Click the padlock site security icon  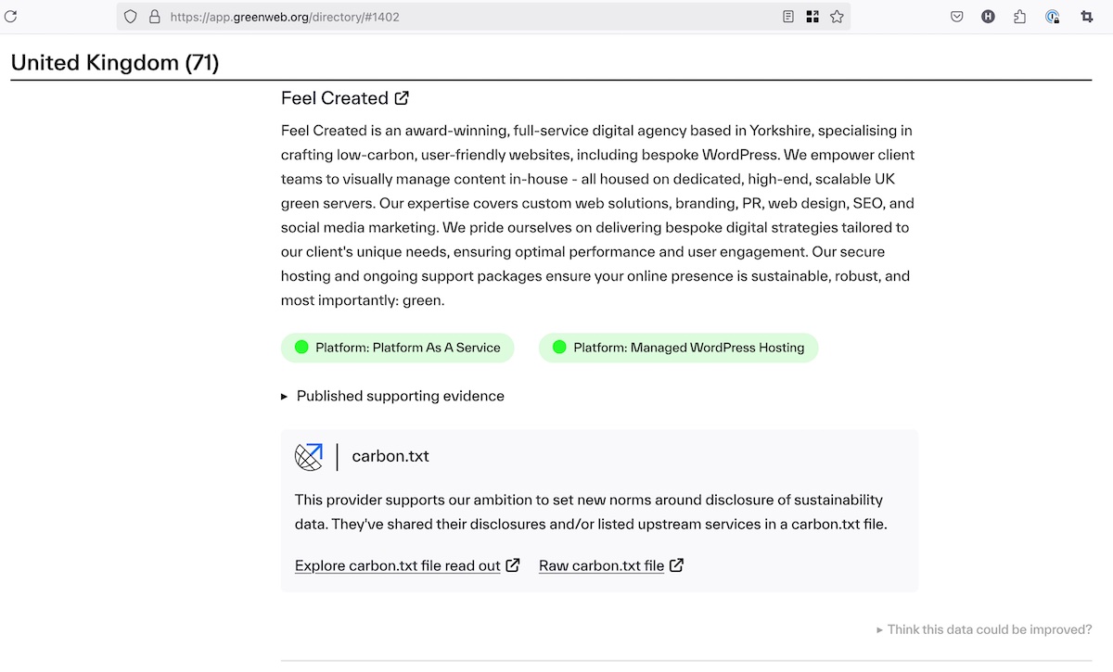pyautogui.click(x=154, y=17)
